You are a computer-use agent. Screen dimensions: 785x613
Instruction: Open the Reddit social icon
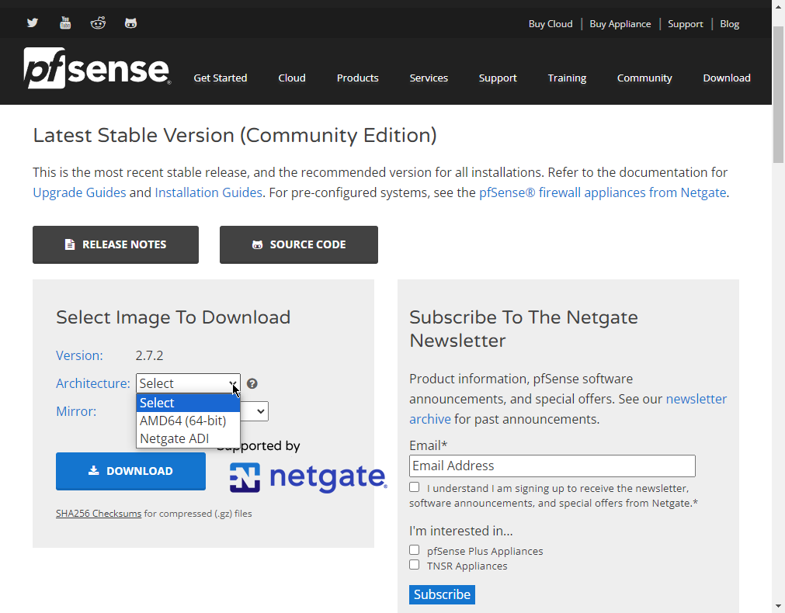[98, 23]
